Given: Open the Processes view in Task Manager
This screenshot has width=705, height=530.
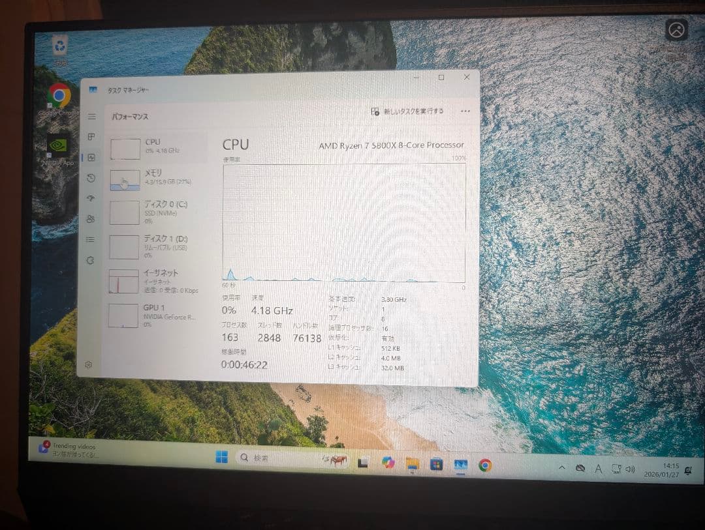Looking at the screenshot, I should tap(90, 137).
